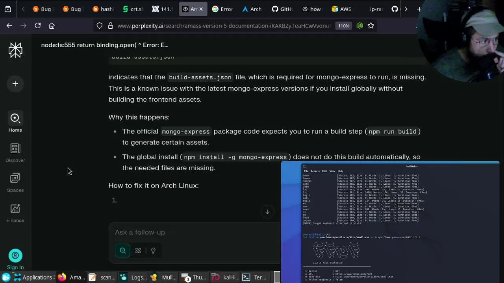Open Discover in the sidebar
504x283 pixels.
point(15,153)
